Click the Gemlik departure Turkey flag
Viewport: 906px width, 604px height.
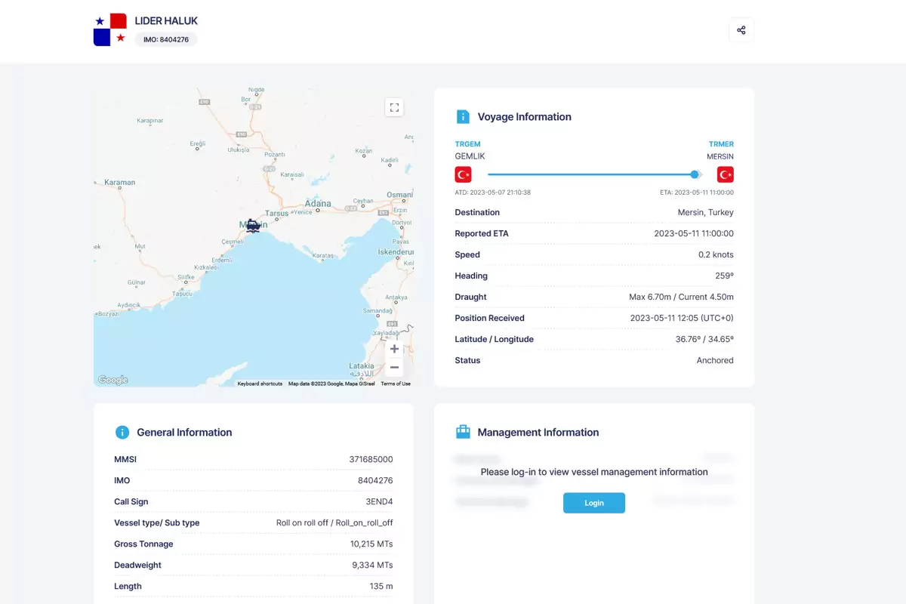click(x=463, y=174)
